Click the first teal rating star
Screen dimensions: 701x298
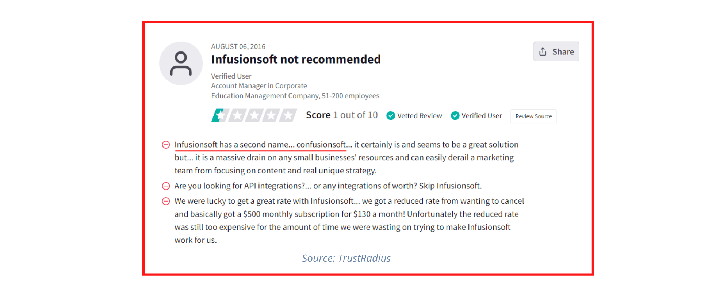[x=219, y=115]
